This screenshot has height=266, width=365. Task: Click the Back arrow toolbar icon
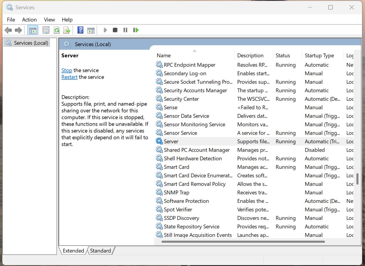click(x=8, y=30)
